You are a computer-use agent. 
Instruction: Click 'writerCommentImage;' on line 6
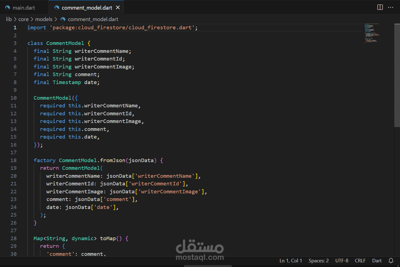coord(105,67)
